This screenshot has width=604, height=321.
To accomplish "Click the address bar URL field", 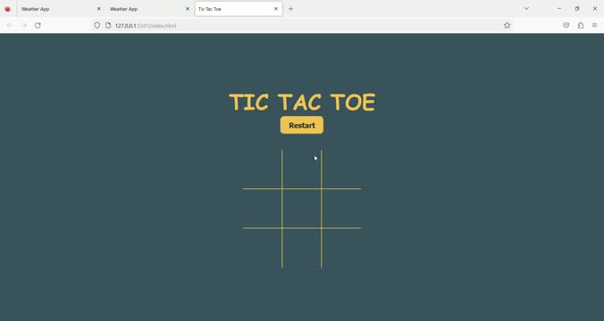I will click(300, 25).
